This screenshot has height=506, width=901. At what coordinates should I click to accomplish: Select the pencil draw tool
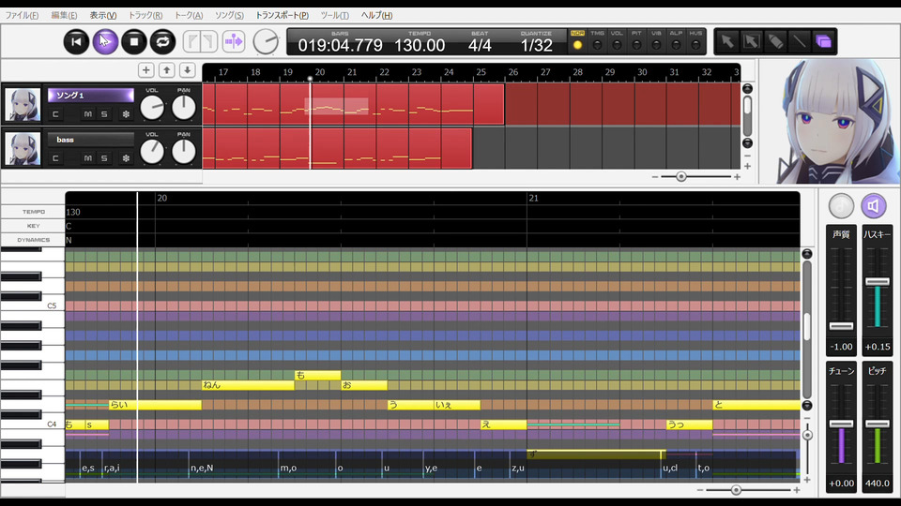(775, 41)
